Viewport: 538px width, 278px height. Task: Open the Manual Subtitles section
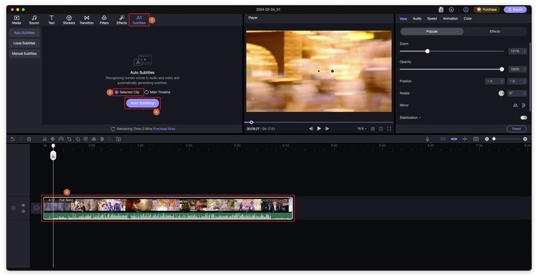[x=25, y=54]
